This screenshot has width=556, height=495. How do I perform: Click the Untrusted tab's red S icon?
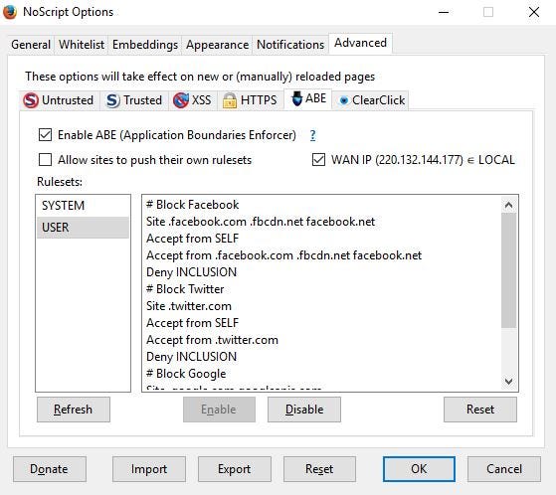click(31, 100)
